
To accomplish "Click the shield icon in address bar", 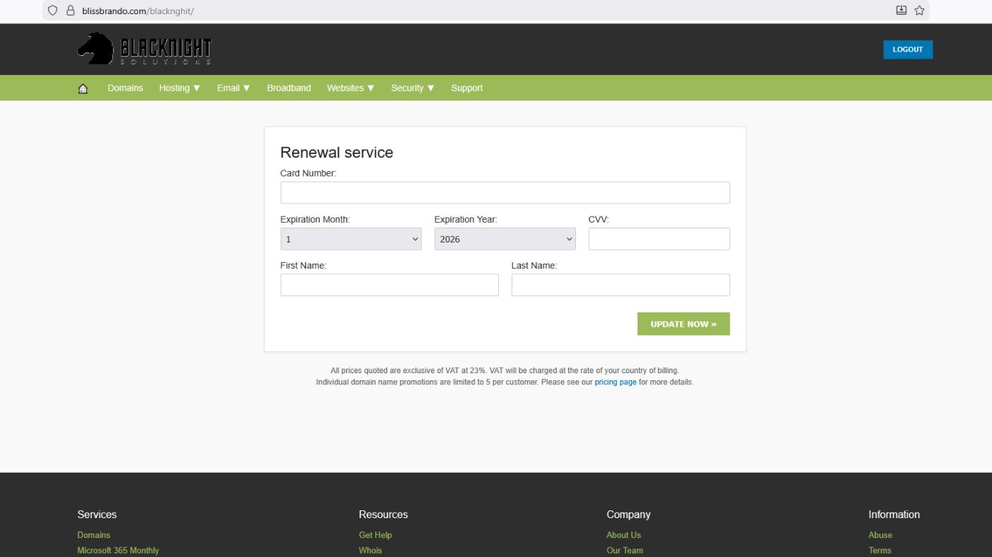I will click(52, 11).
